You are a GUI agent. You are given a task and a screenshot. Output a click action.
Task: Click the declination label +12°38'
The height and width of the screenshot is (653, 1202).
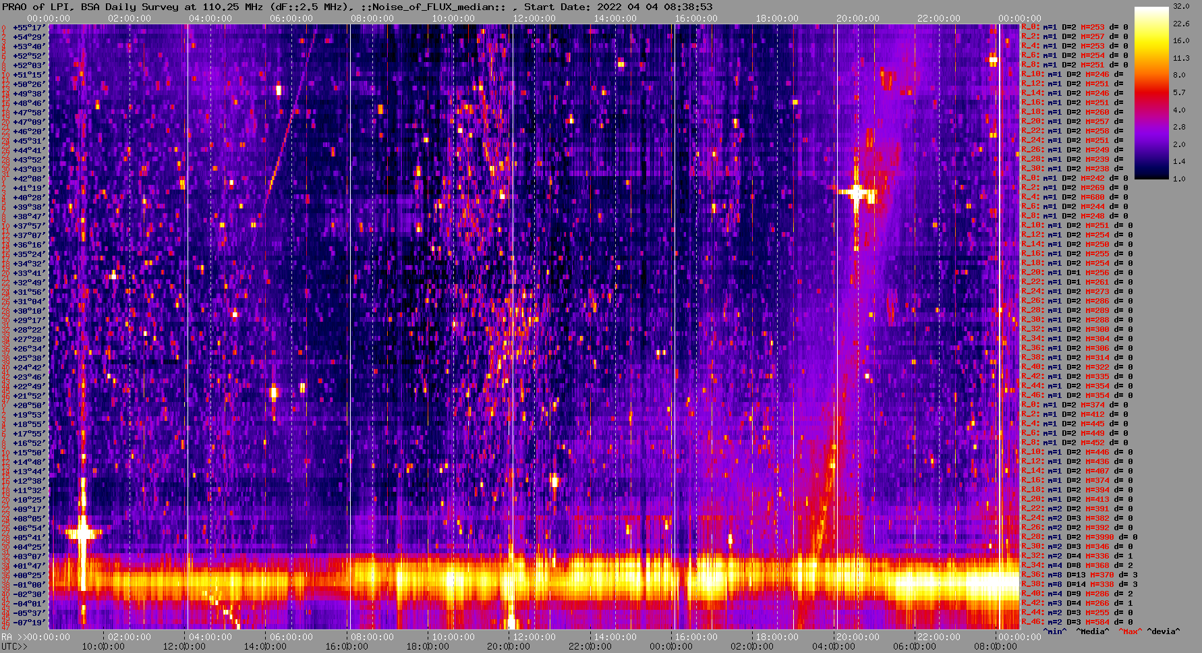[x=28, y=480]
